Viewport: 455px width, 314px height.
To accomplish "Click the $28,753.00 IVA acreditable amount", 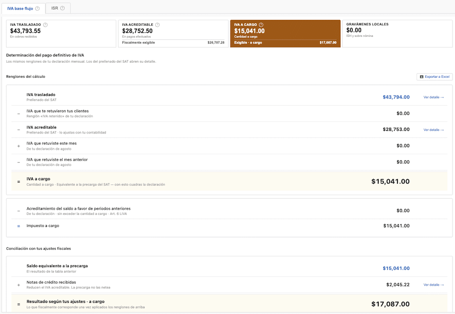I will coord(396,129).
